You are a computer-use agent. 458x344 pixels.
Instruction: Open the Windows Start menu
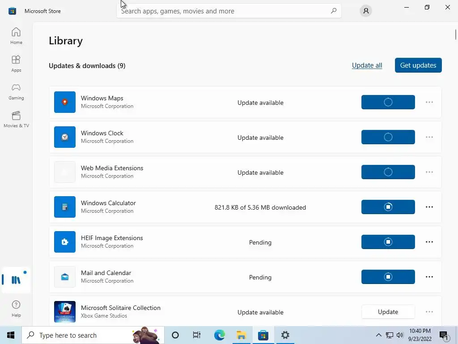tap(11, 335)
